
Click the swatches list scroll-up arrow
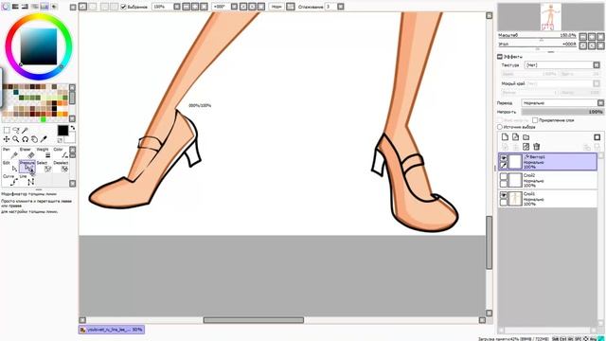pos(72,87)
